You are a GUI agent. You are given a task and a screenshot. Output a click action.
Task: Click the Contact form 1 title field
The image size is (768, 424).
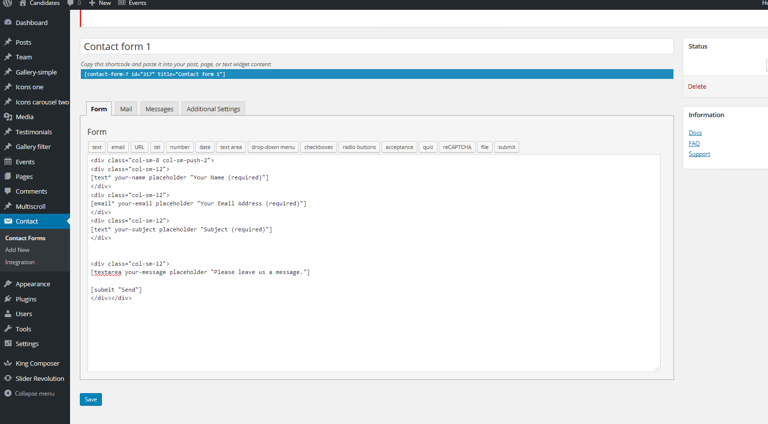point(376,47)
